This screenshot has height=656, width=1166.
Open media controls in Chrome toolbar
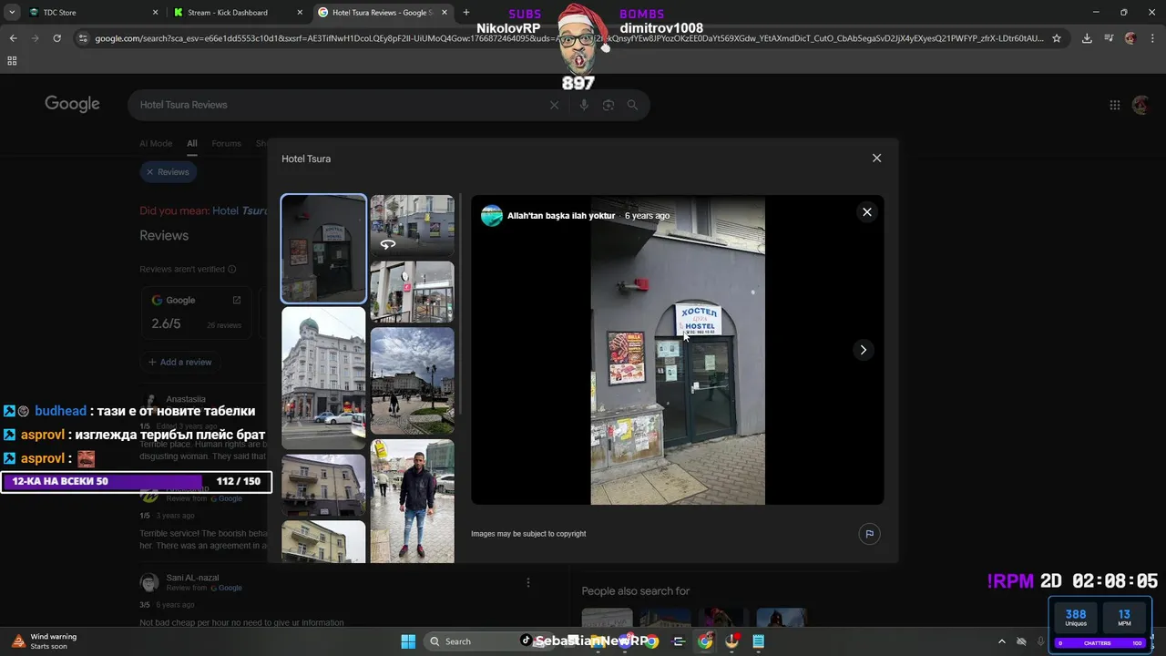(1109, 38)
